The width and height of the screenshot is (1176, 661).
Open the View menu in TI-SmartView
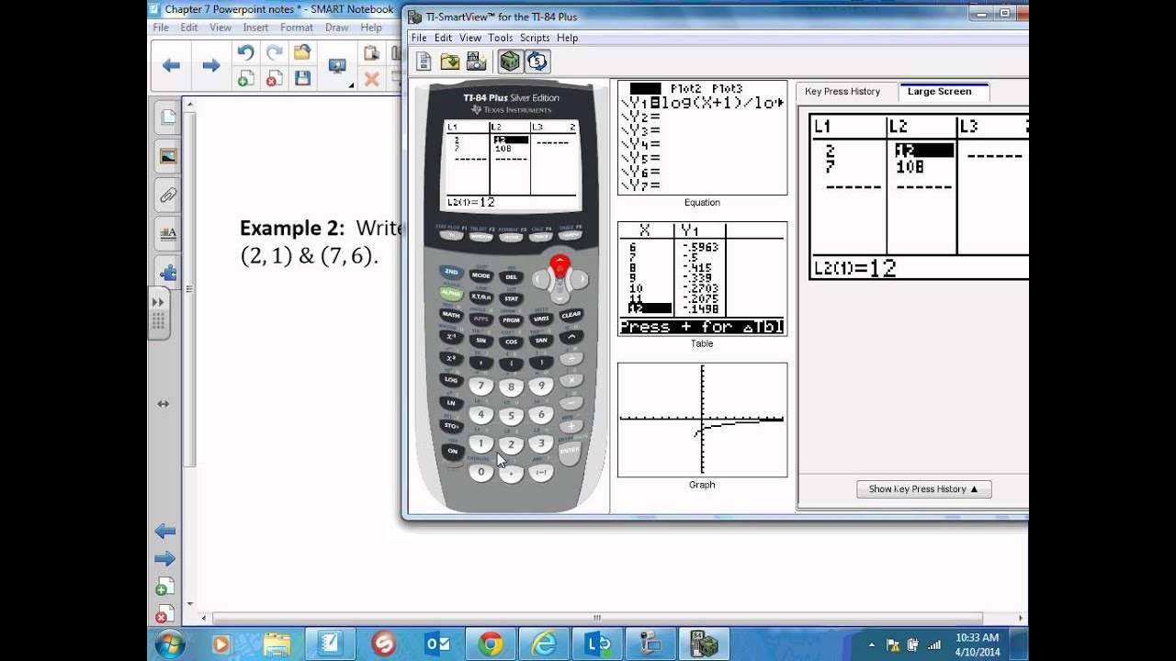pyautogui.click(x=469, y=38)
